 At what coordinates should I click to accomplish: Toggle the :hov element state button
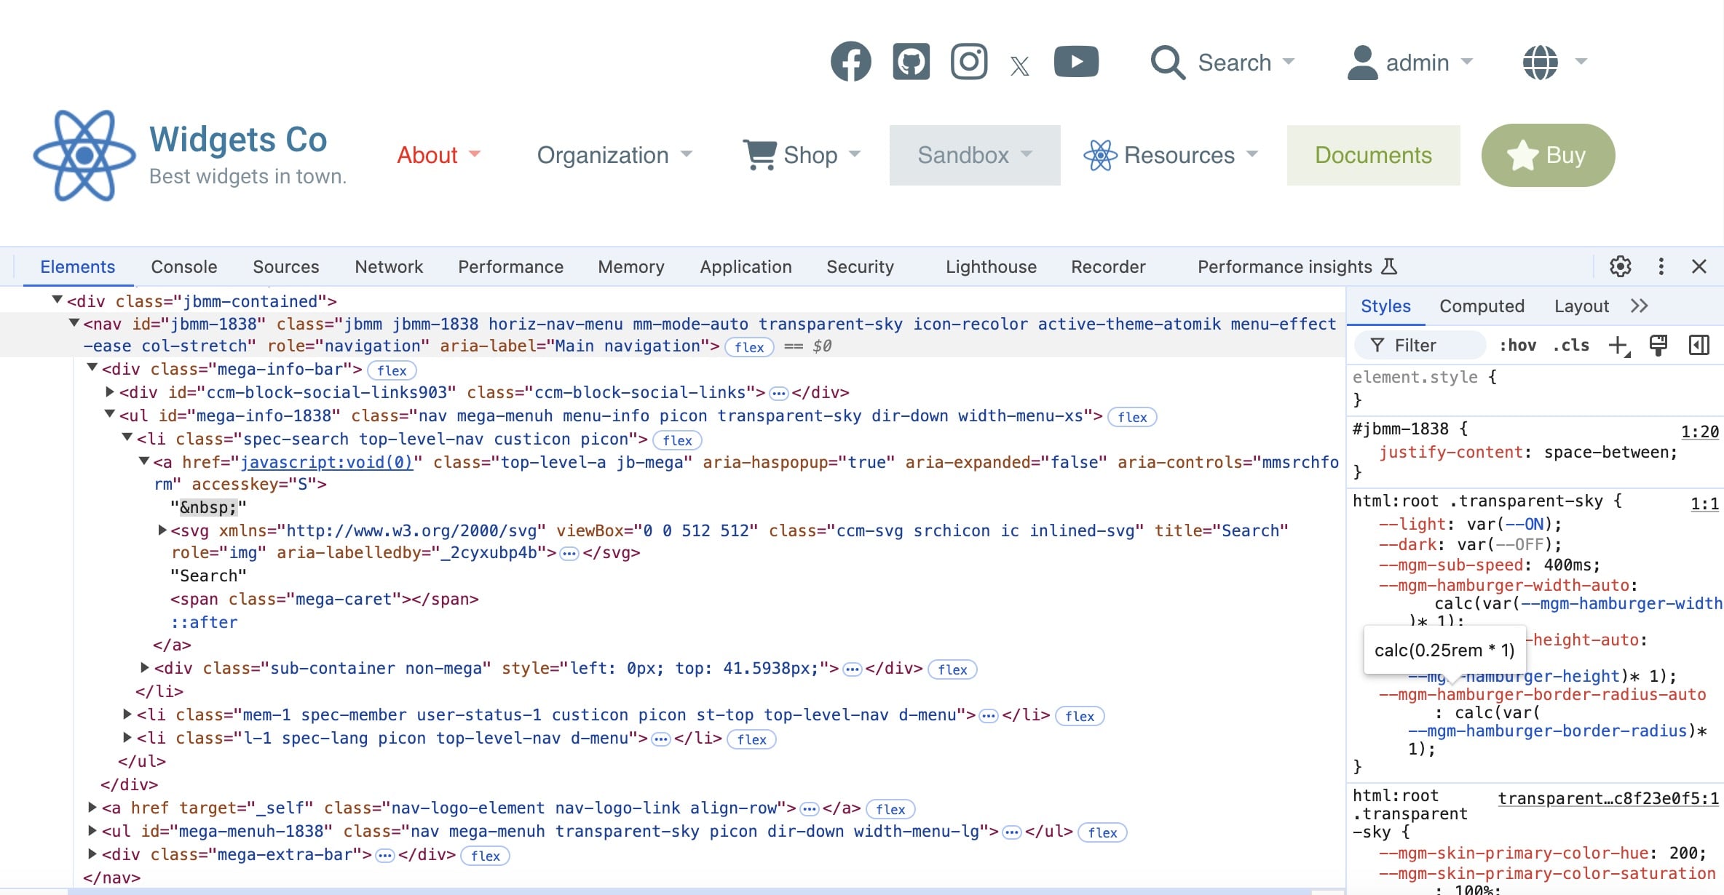coord(1517,345)
